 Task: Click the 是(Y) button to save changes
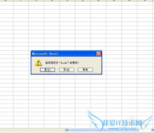[x=47, y=70]
